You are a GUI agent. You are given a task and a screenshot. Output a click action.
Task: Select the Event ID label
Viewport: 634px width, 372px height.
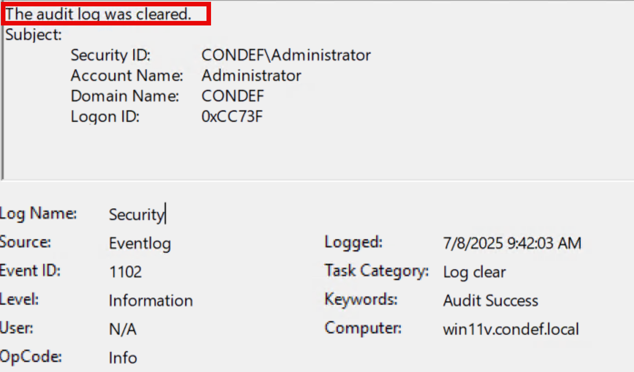pyautogui.click(x=29, y=270)
